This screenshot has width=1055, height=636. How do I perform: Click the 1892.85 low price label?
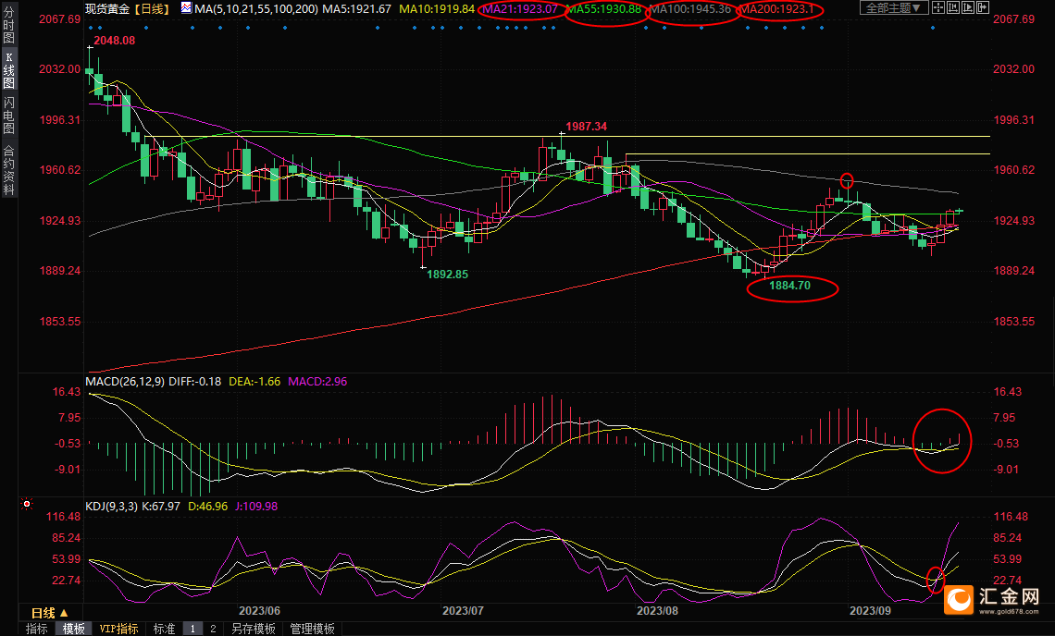tap(447, 275)
